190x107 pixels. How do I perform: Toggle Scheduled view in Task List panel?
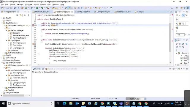click(x=186, y=15)
